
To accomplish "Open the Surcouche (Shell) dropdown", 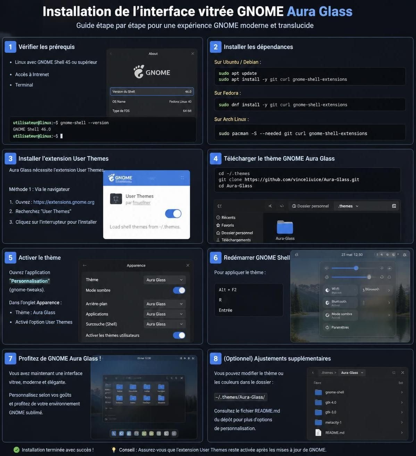I will [x=165, y=324].
